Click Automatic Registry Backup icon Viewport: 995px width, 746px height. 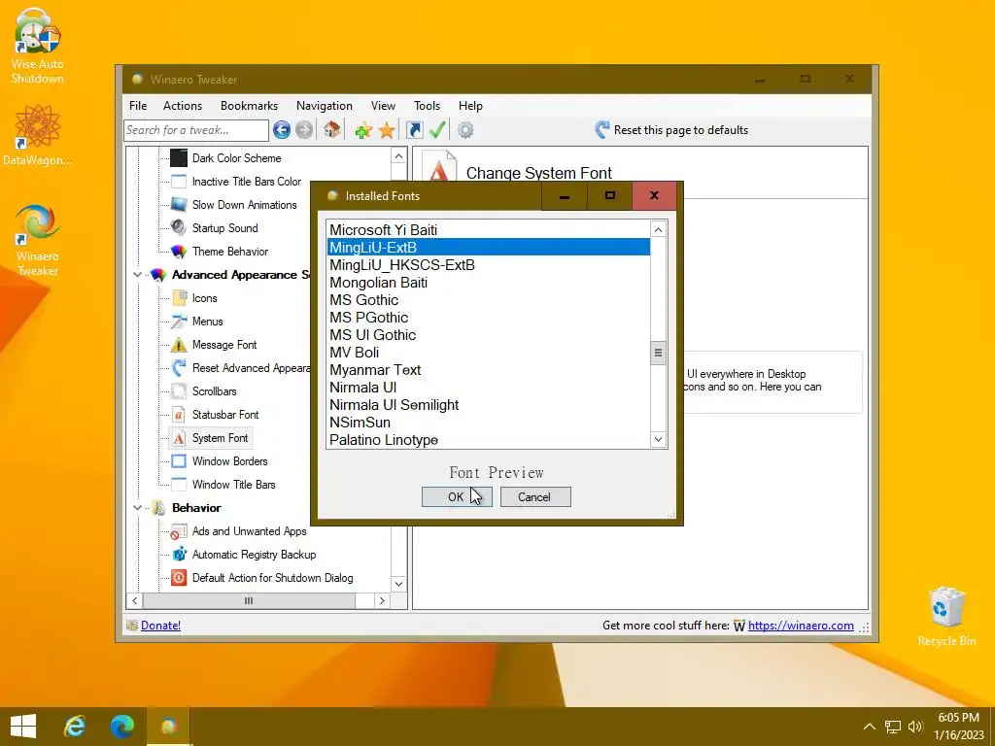click(x=179, y=555)
